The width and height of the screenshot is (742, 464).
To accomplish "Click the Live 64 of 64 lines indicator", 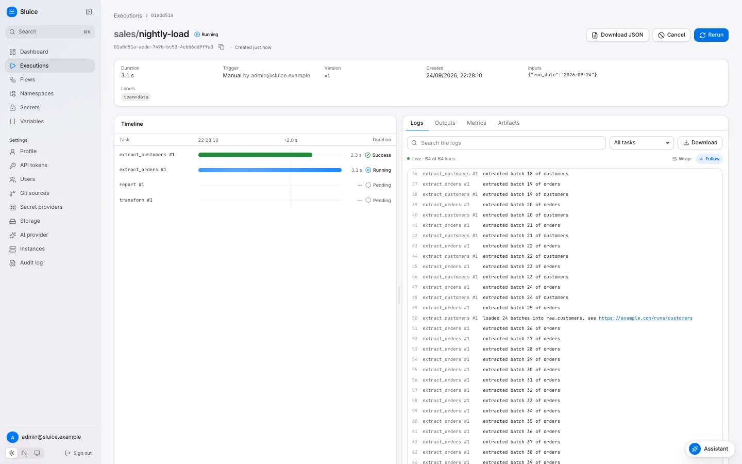I will 431,159.
